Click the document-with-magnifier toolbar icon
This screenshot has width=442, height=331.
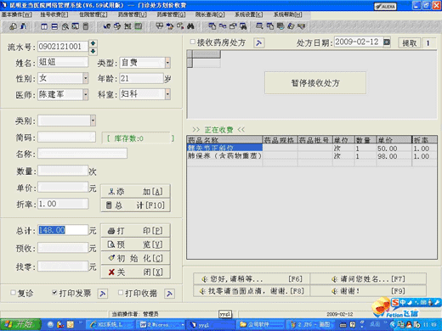[x=65, y=26]
